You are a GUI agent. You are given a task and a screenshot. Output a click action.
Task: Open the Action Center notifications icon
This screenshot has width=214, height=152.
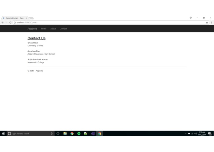tap(210, 134)
